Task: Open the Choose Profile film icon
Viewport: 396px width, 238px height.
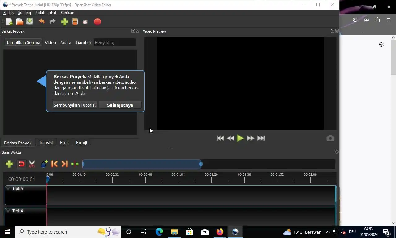Action: click(75, 22)
